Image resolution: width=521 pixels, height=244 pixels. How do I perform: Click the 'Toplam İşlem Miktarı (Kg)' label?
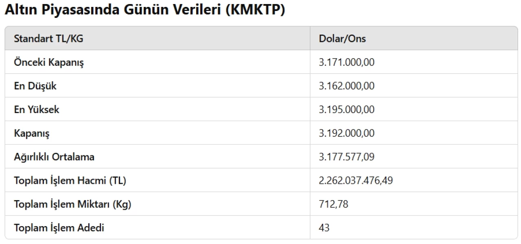pyautogui.click(x=72, y=204)
